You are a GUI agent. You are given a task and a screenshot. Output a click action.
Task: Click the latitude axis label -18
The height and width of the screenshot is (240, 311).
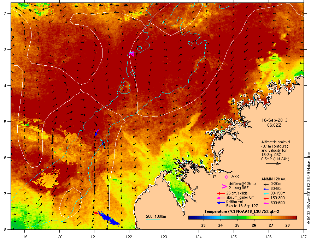(x=4, y=229)
